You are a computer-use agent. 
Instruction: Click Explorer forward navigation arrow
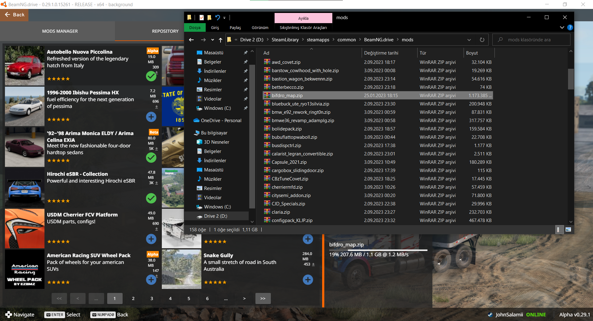(203, 40)
